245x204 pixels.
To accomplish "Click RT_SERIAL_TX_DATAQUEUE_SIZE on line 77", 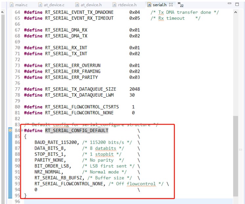I will [x=81, y=89].
